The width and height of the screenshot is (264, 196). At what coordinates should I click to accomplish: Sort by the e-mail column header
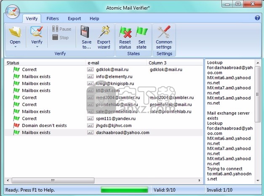[x=116, y=63]
